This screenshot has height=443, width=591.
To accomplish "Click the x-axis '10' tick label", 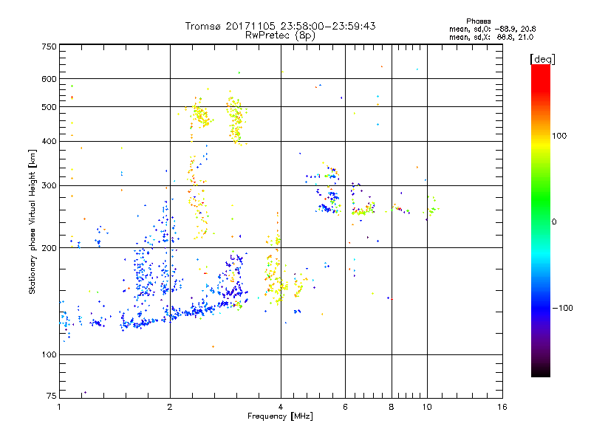I will pyautogui.click(x=427, y=407).
